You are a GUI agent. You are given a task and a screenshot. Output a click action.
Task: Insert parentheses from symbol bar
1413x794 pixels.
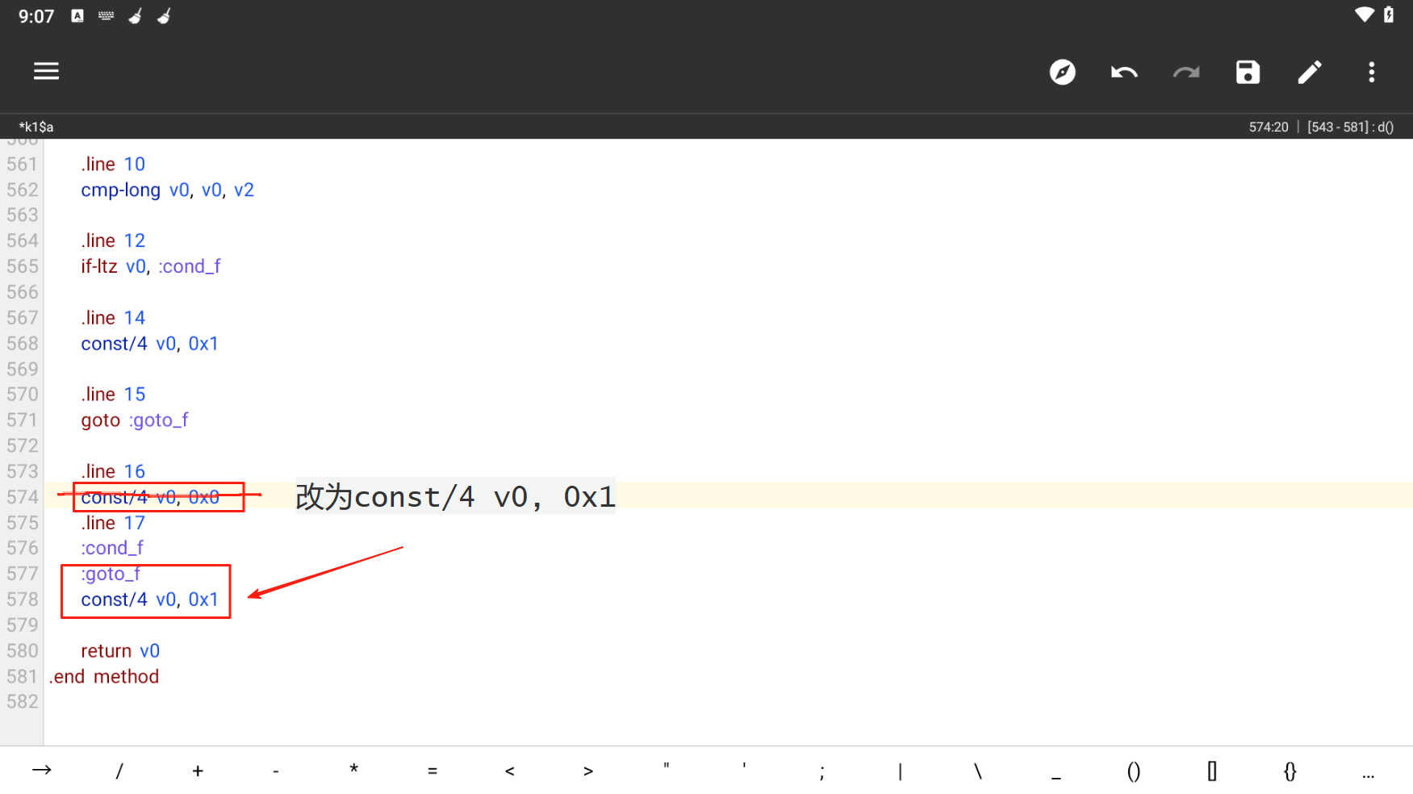(x=1133, y=771)
